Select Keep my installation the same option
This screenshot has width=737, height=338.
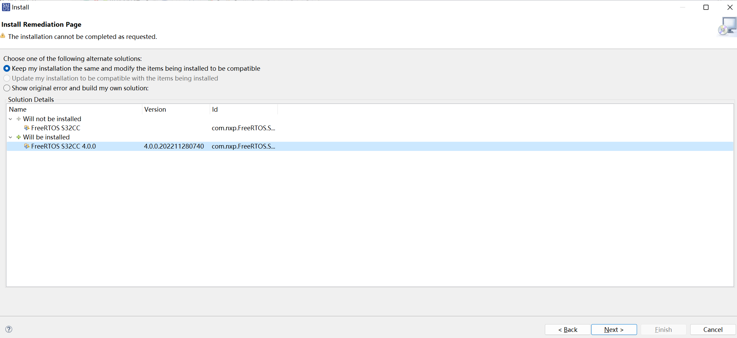click(7, 68)
